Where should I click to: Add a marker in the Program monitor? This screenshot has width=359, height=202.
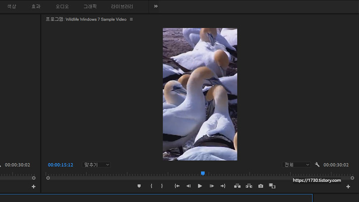[139, 186]
